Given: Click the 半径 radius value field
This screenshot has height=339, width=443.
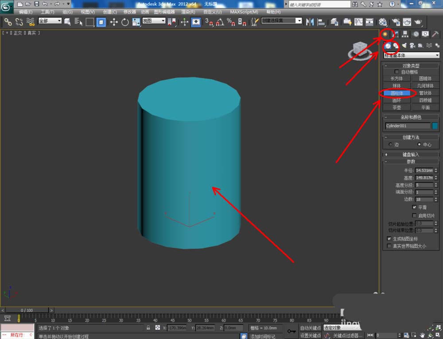Looking at the screenshot, I should 424,170.
